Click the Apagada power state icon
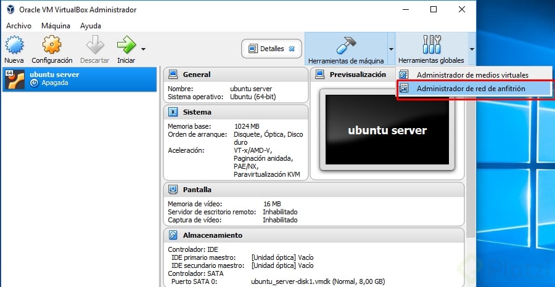The height and width of the screenshot is (287, 555). pos(34,83)
